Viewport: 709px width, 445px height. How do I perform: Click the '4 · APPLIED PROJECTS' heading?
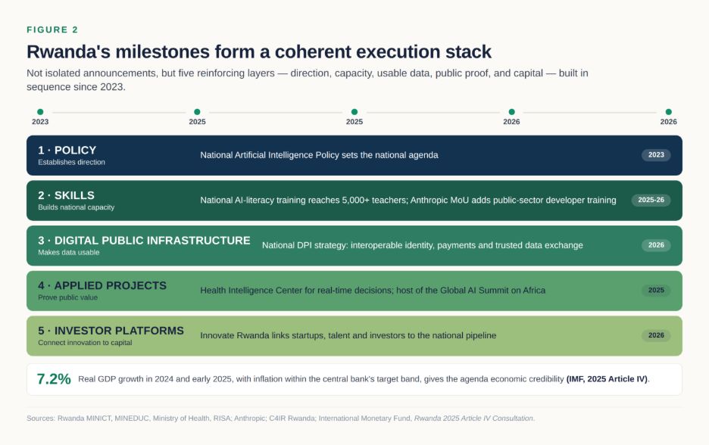pos(102,285)
